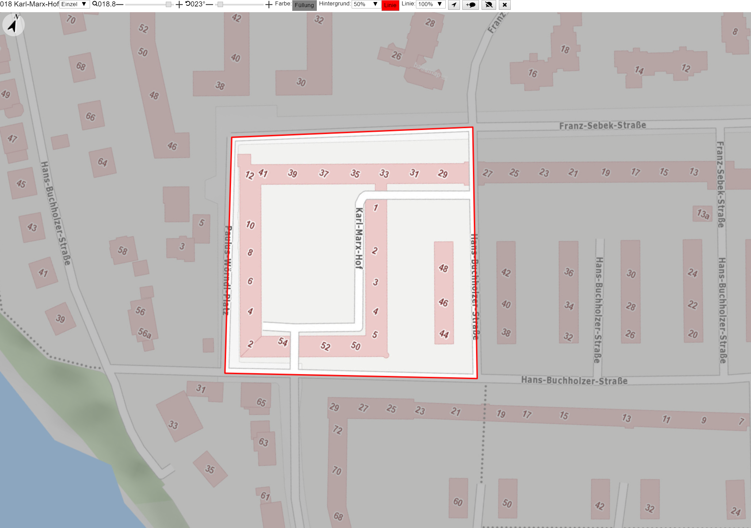This screenshot has height=528, width=751.
Task: Click the rotation plus button
Action: 269,4
